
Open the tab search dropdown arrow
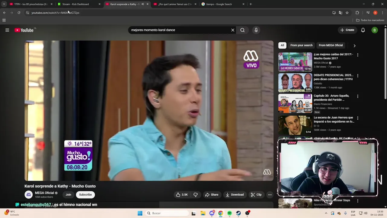pyautogui.click(x=4, y=4)
